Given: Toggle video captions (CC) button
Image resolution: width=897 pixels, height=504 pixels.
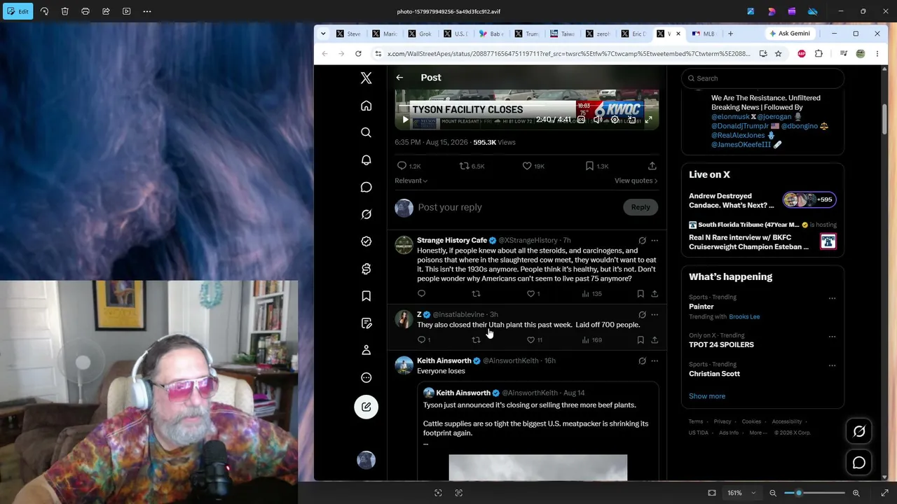Looking at the screenshot, I should click(x=581, y=120).
